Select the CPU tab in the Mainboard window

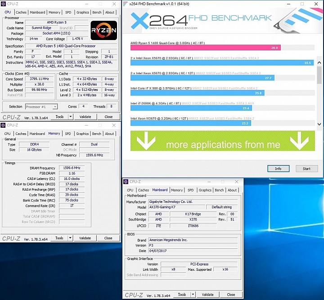pyautogui.click(x=130, y=190)
